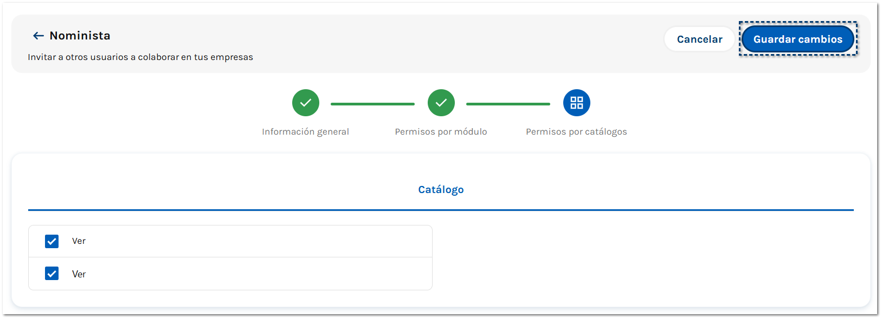This screenshot has height=319, width=882.
Task: Uncheck the top Ver checkbox
Action: click(x=52, y=241)
